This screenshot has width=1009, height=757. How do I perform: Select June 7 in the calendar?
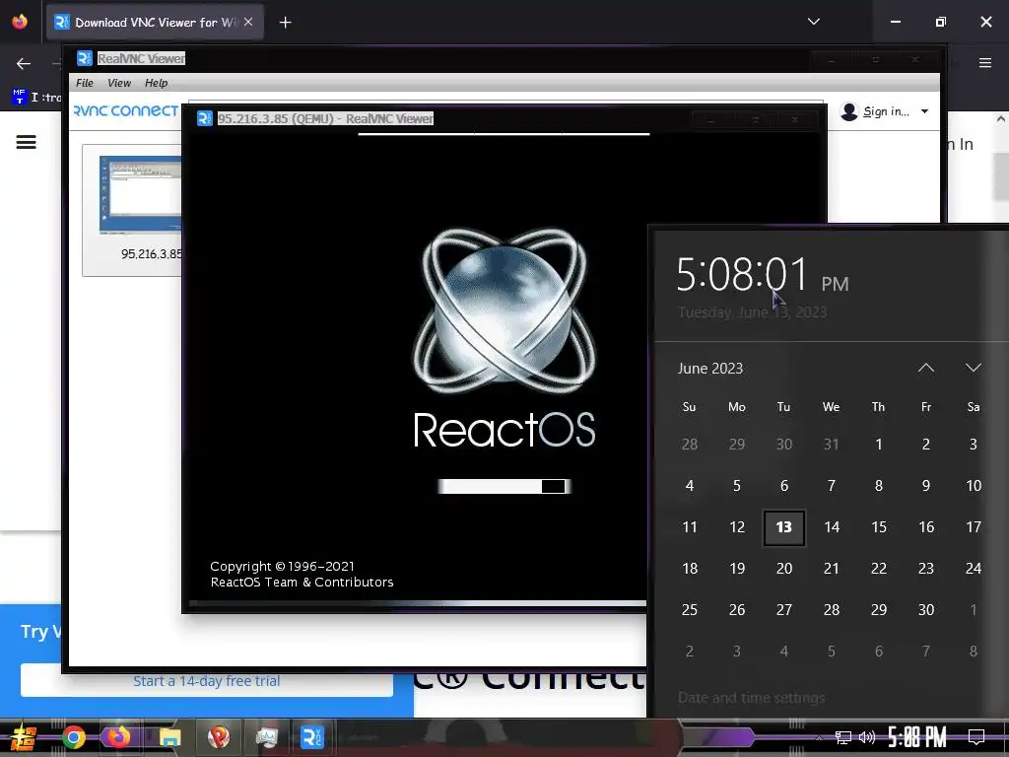(x=832, y=485)
